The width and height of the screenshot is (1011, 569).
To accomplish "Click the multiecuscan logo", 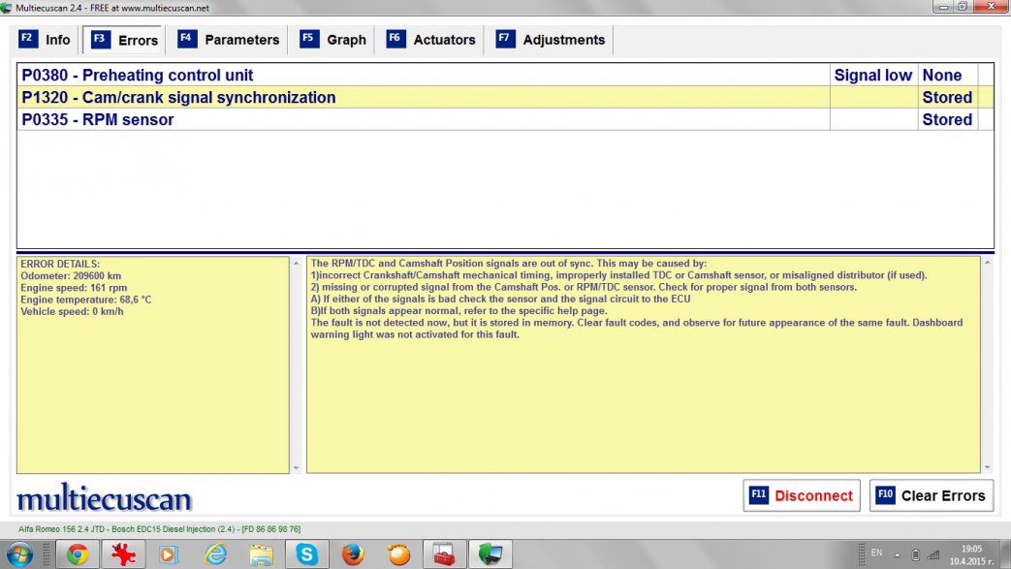I will [x=105, y=499].
